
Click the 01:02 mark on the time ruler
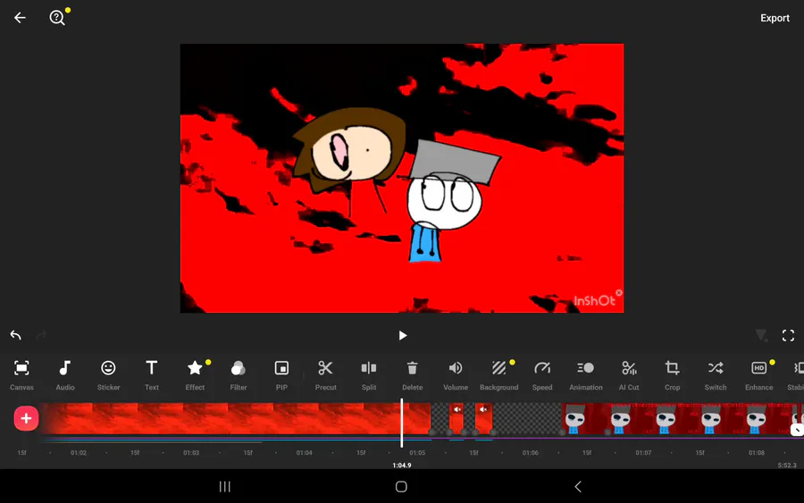78,453
